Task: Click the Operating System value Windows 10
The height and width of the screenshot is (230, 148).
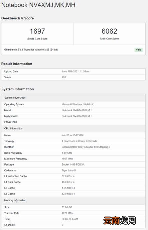Action: tap(78, 104)
